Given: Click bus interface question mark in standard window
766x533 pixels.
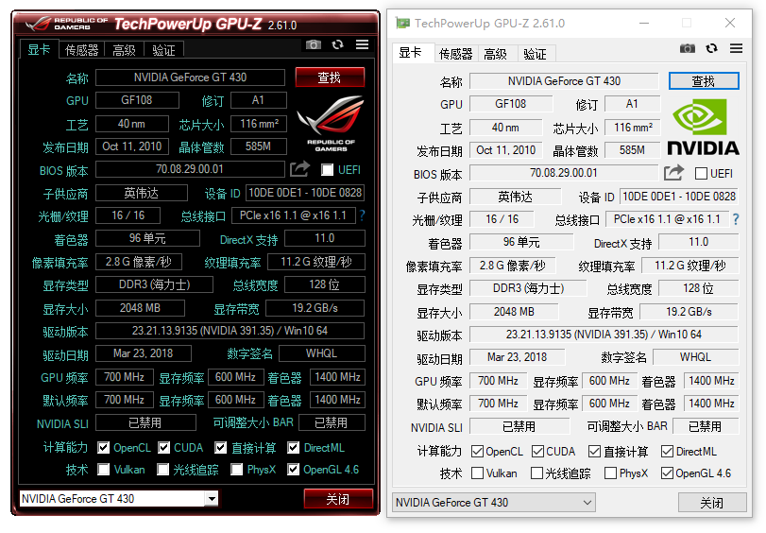Looking at the screenshot, I should tap(736, 219).
